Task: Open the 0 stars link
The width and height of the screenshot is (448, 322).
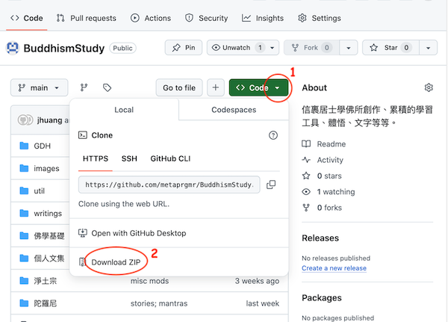Action: click(x=329, y=176)
